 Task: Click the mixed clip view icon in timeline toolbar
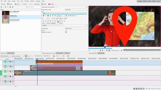coord(68,56)
